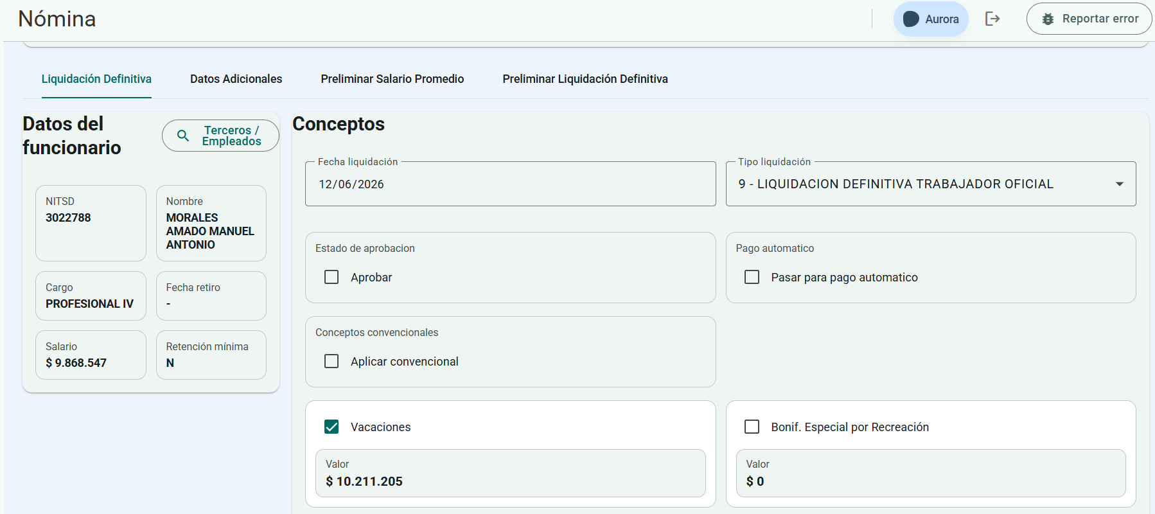Click the Datos del funcionario heading
1155x514 pixels.
[x=72, y=136]
